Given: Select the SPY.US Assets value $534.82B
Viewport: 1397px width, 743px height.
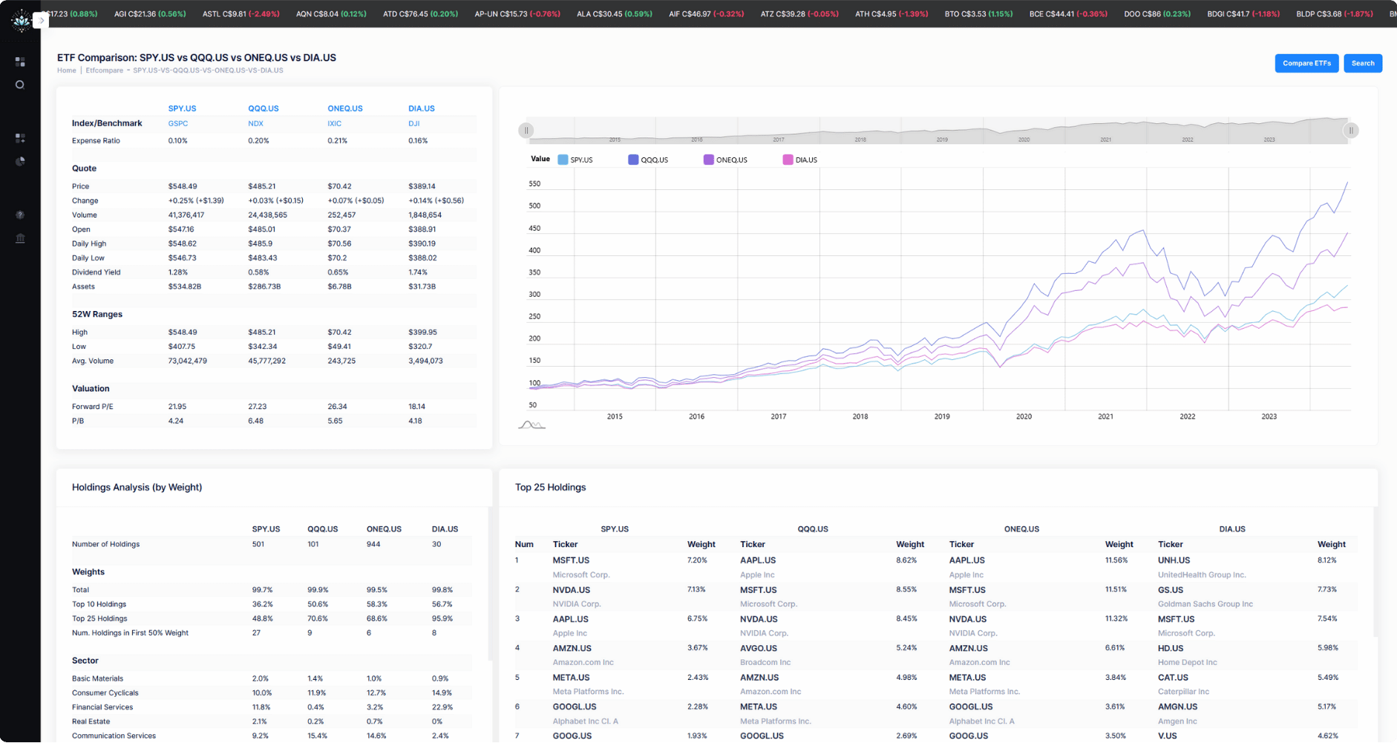Looking at the screenshot, I should pyautogui.click(x=184, y=287).
